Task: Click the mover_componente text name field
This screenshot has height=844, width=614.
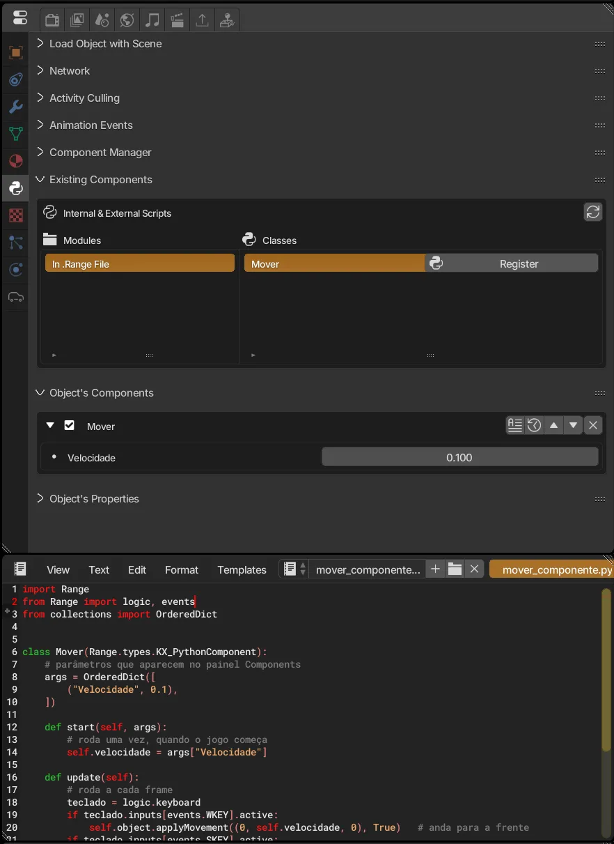Action: tap(368, 569)
